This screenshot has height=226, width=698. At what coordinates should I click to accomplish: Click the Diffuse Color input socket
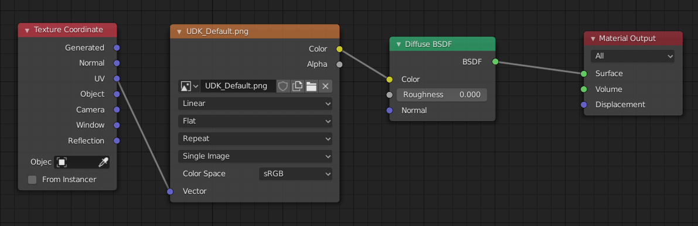pyautogui.click(x=390, y=79)
